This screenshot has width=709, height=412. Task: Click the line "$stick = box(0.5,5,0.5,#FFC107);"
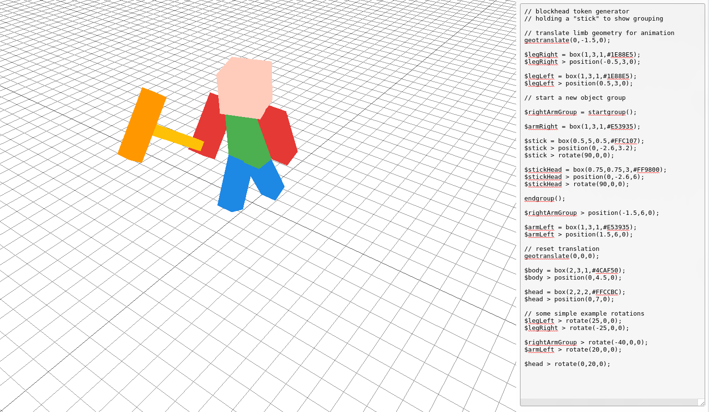point(584,141)
